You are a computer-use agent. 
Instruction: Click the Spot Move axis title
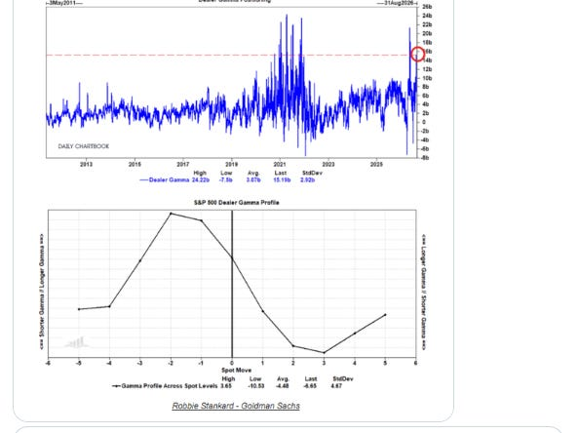[236, 371]
